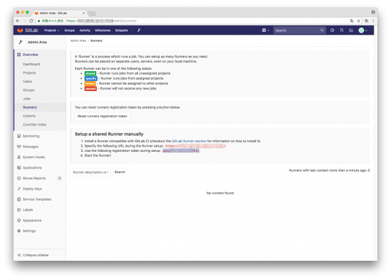The height and width of the screenshot is (280, 391).
Task: Click the browser address bar URL
Action: click(x=101, y=21)
